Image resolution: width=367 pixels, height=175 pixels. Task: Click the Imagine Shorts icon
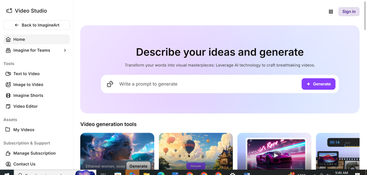click(x=8, y=95)
